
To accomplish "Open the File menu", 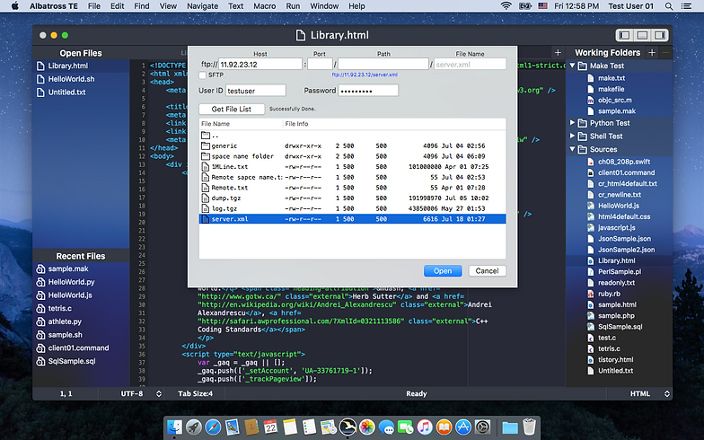I will pos(94,6).
